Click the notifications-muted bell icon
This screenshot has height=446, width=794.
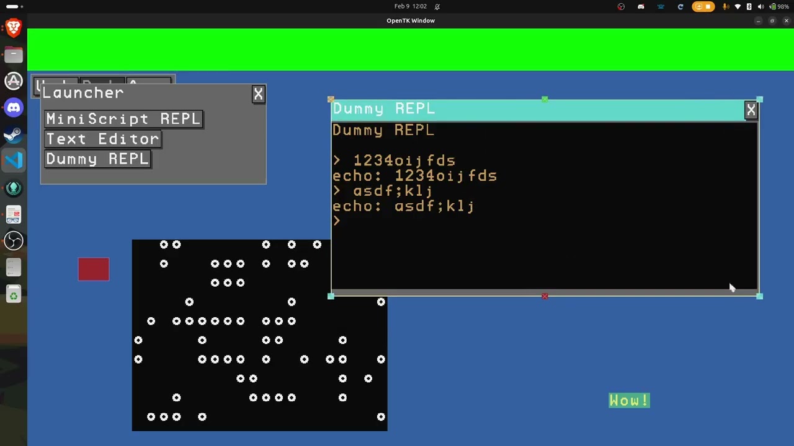click(437, 6)
